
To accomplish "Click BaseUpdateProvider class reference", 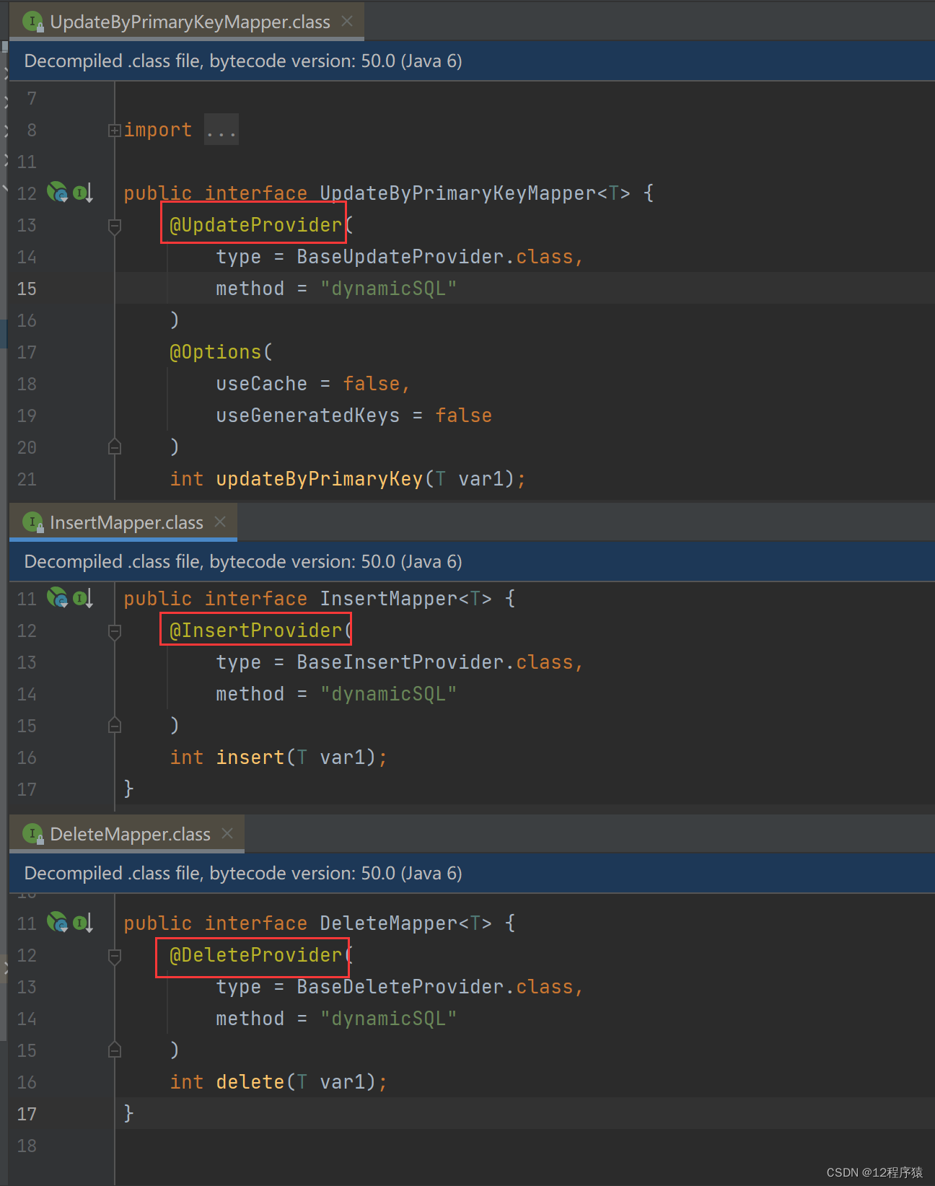I will pos(400,257).
